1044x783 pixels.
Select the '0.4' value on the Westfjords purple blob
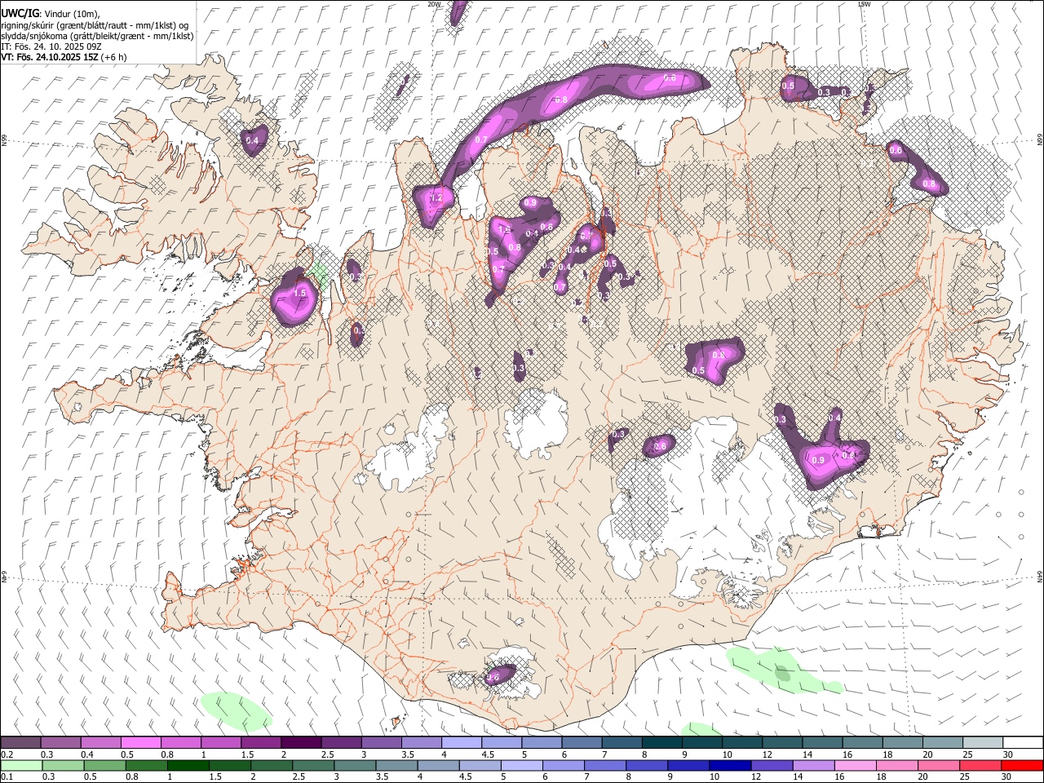(x=252, y=140)
